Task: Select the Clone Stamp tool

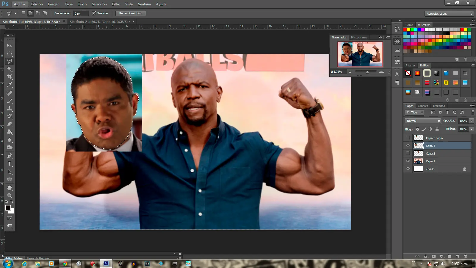Action: [10, 109]
